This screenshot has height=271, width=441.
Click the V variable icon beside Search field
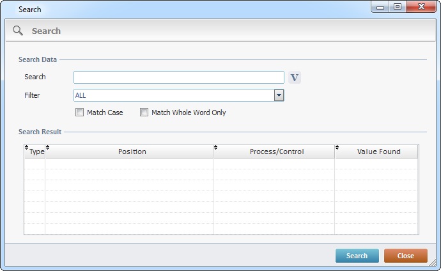[294, 77]
